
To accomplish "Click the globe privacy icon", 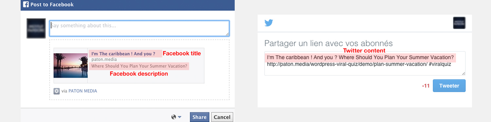I will pos(174,117).
